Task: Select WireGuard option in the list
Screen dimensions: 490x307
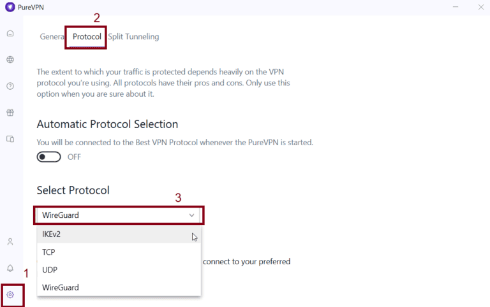Action: 61,287
